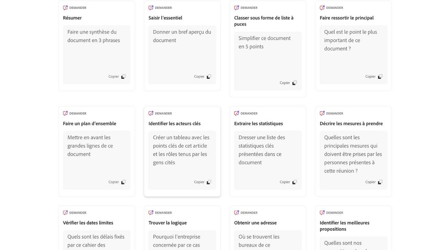This screenshot has height=250, width=444.
Task: Click the Copier label in Classer sous forme card
Action: tap(285, 83)
